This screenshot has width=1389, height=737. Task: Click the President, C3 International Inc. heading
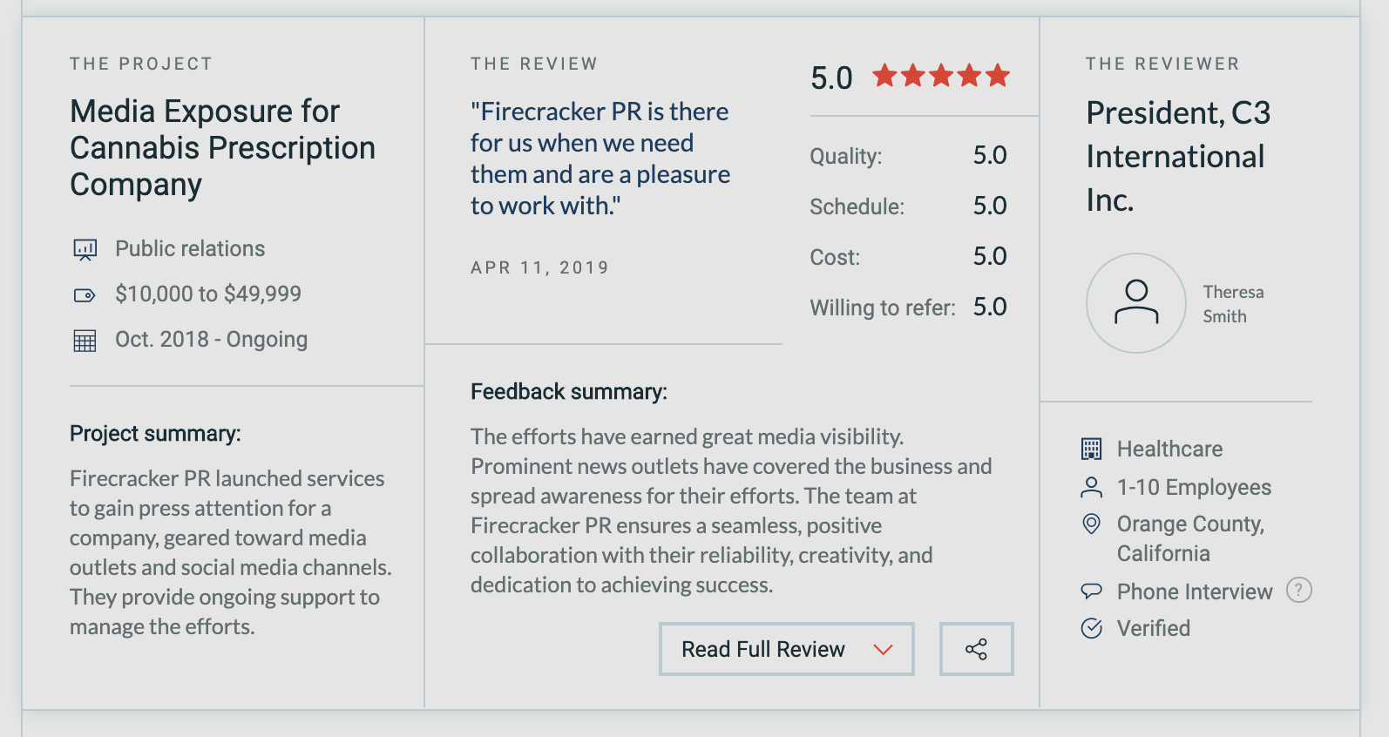pyautogui.click(x=1177, y=157)
